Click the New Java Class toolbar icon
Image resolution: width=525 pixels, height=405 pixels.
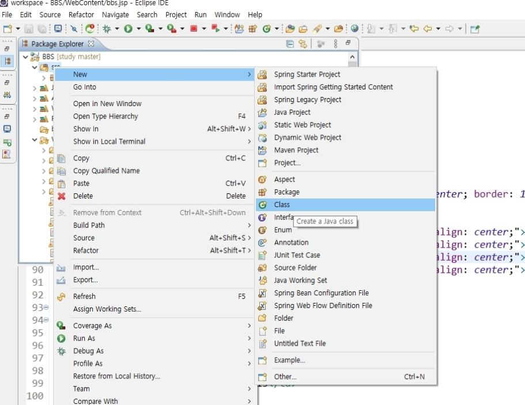coord(266,29)
